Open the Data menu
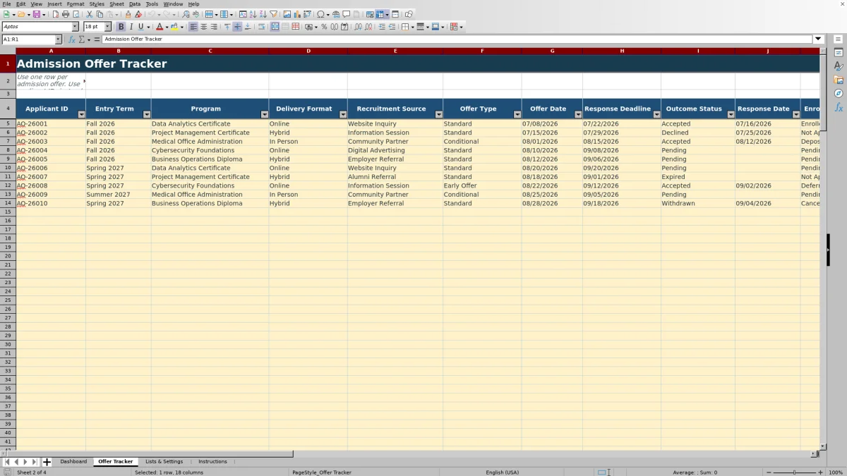 point(135,4)
